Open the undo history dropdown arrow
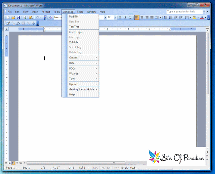 (41, 17)
